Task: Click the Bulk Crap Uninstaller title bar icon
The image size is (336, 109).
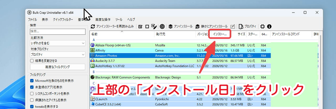Action: (30, 13)
